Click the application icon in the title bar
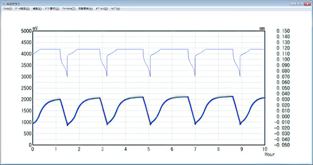This screenshot has height=165, width=313. click(3, 4)
